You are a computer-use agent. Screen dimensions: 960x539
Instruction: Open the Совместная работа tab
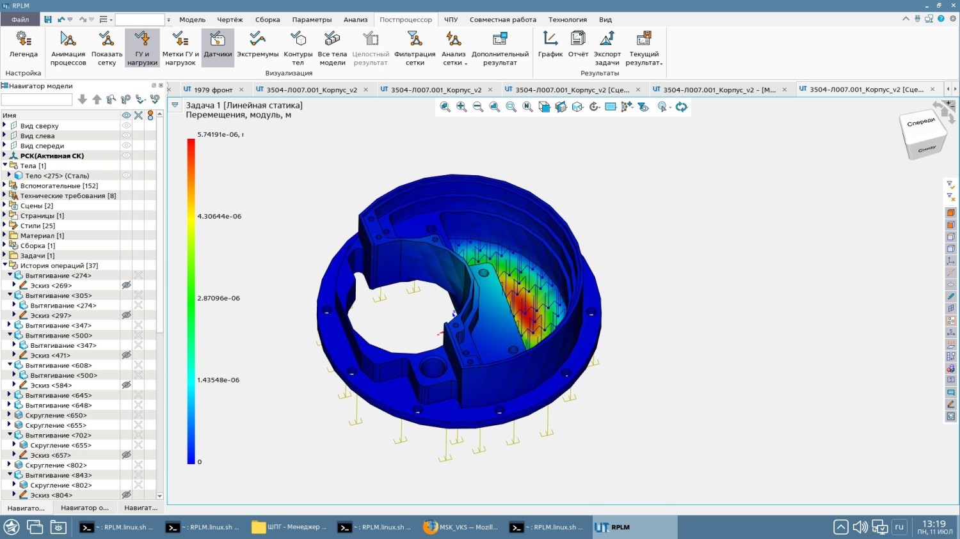point(502,20)
